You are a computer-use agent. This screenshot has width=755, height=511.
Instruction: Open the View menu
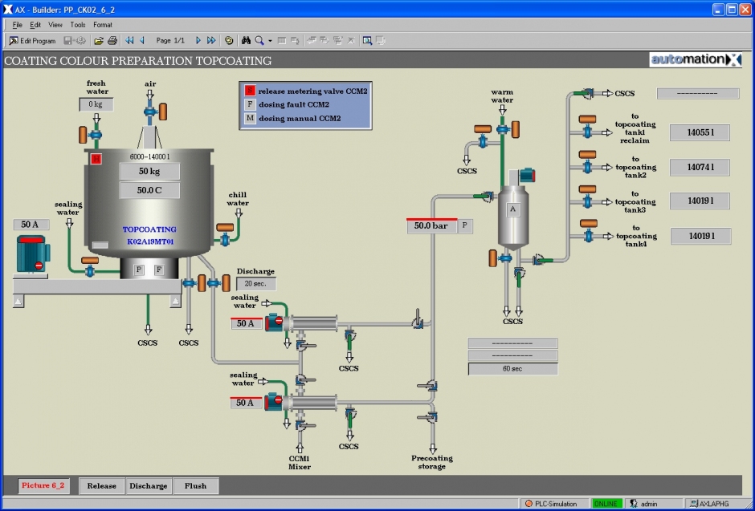tap(55, 25)
